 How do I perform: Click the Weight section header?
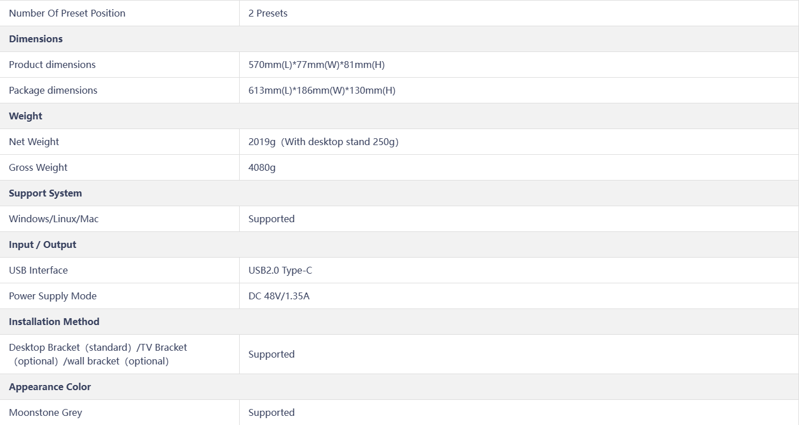click(x=26, y=116)
